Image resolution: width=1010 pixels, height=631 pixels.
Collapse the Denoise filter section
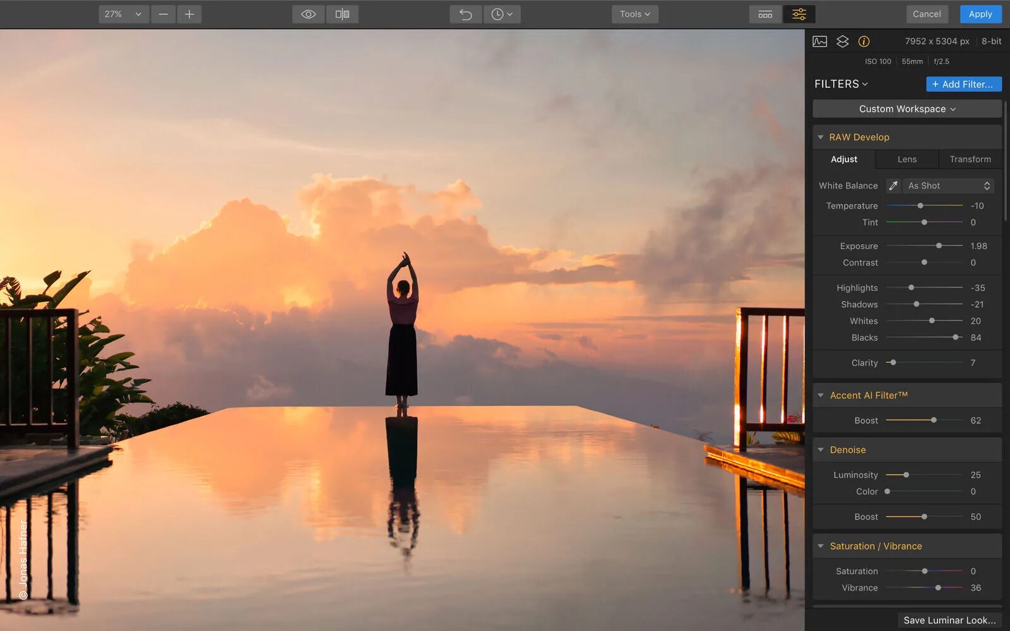point(821,450)
